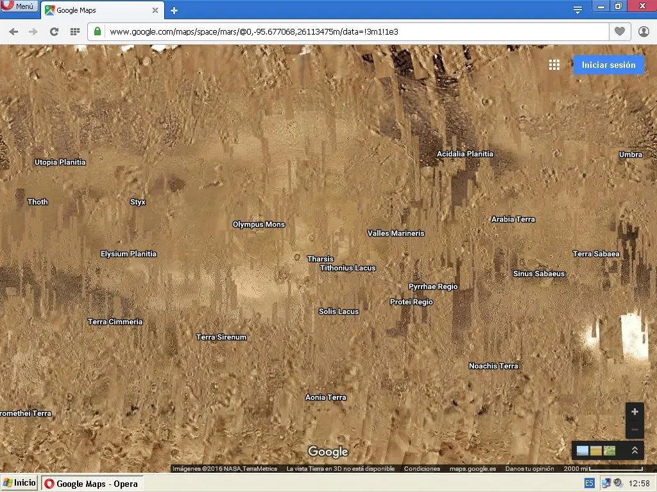The height and width of the screenshot is (492, 657).
Task: Click the Danos tu opinión link
Action: pos(529,468)
